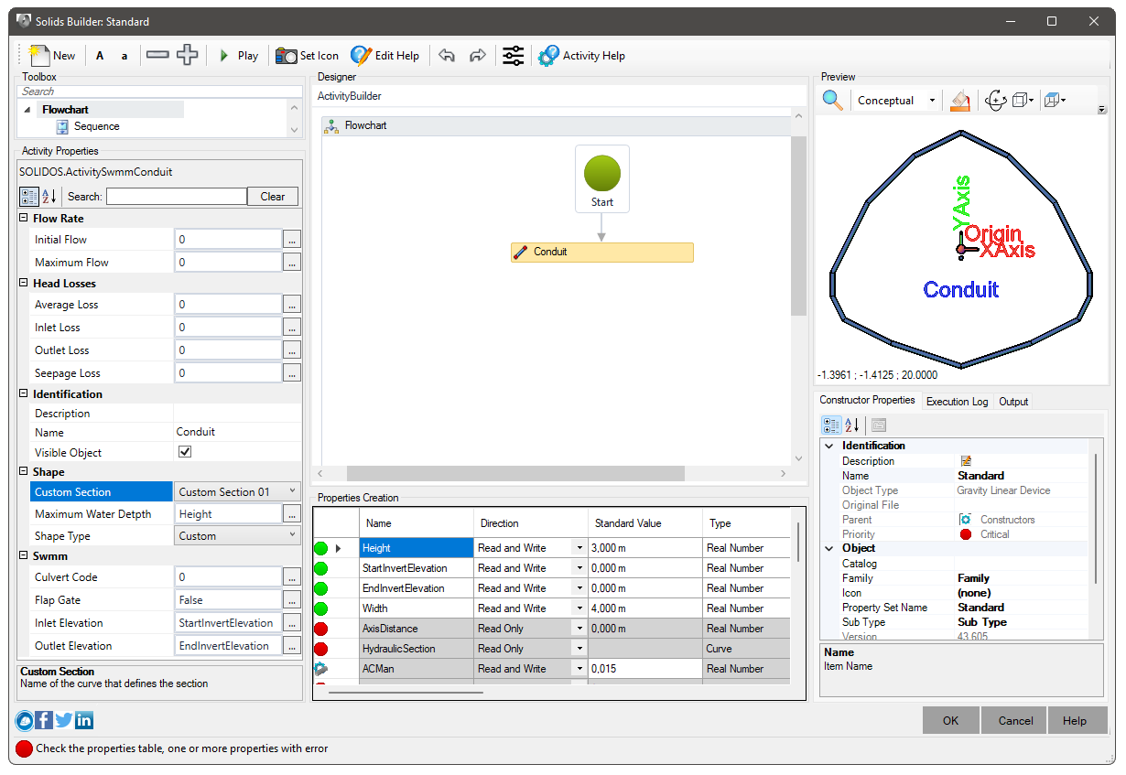Click the Toolbox search field
This screenshot has width=1126, height=775.
click(160, 91)
